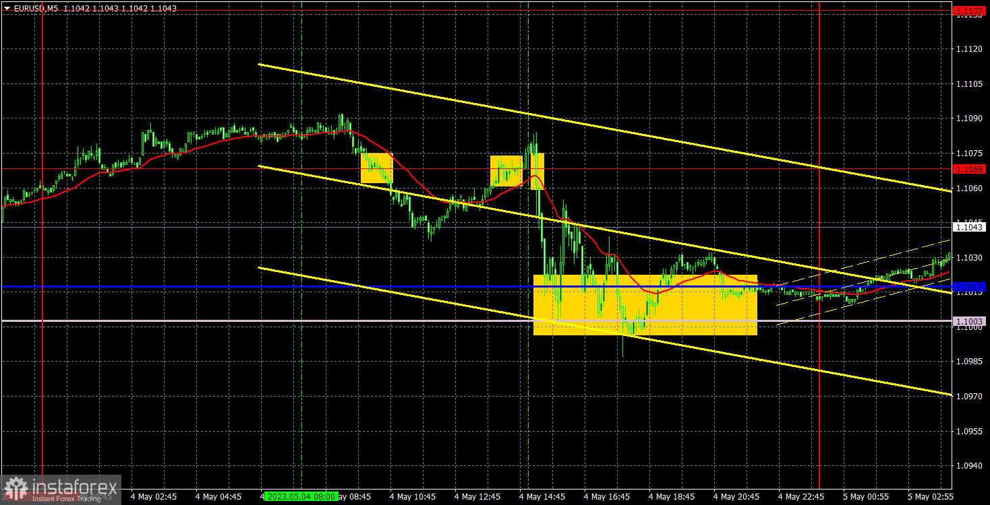Click the 5 May 00:55 time label
Viewport: 990px width, 505px height.
866,496
